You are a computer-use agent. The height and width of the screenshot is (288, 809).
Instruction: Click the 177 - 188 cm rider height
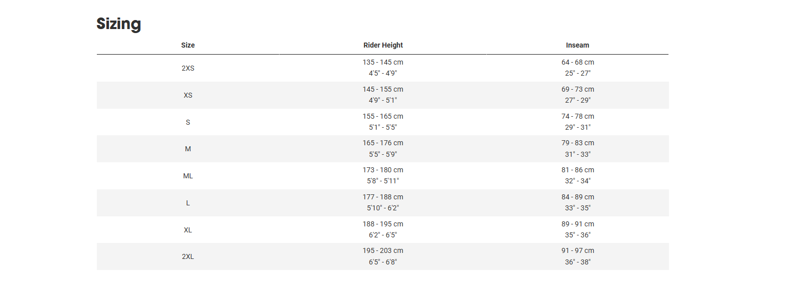383,197
